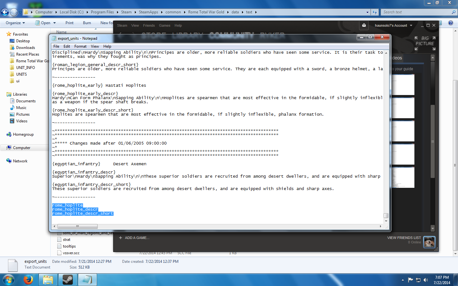
Task: Open the Notepad File menu
Action: 56,46
